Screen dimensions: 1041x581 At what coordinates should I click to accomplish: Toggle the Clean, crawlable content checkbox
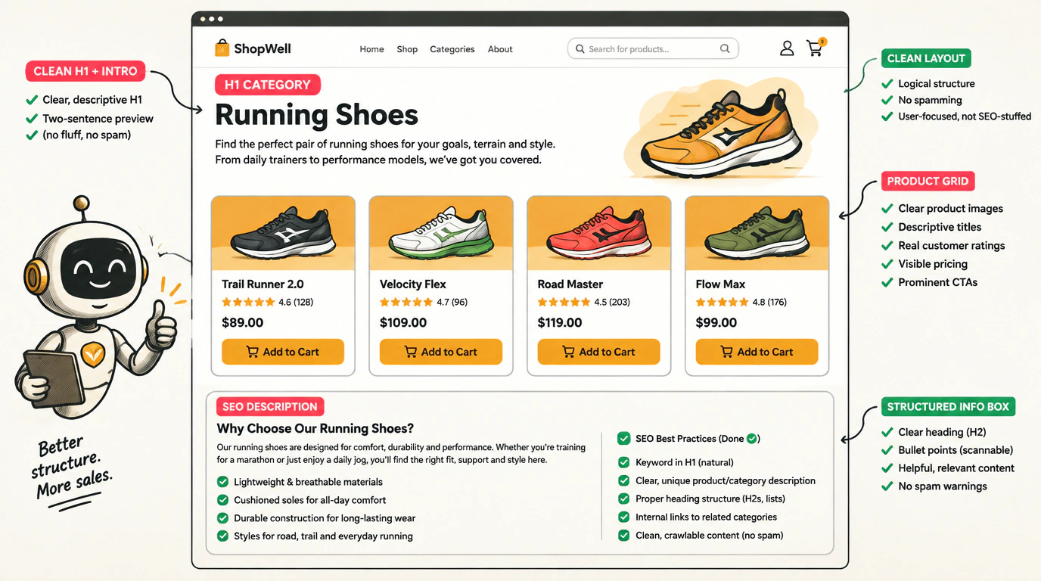[x=624, y=535]
